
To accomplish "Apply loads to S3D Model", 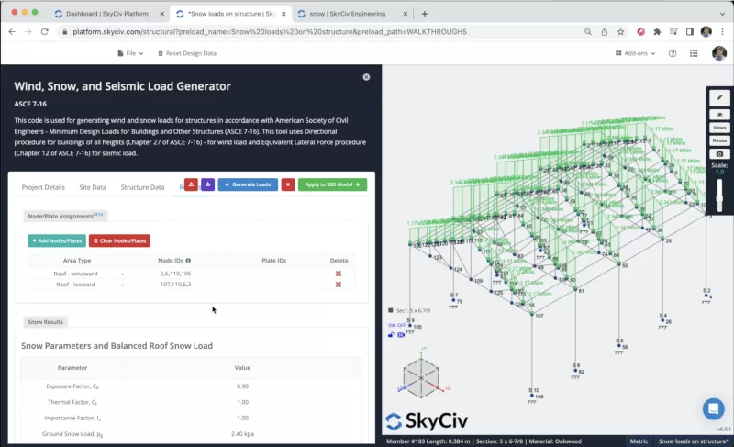I will 332,184.
